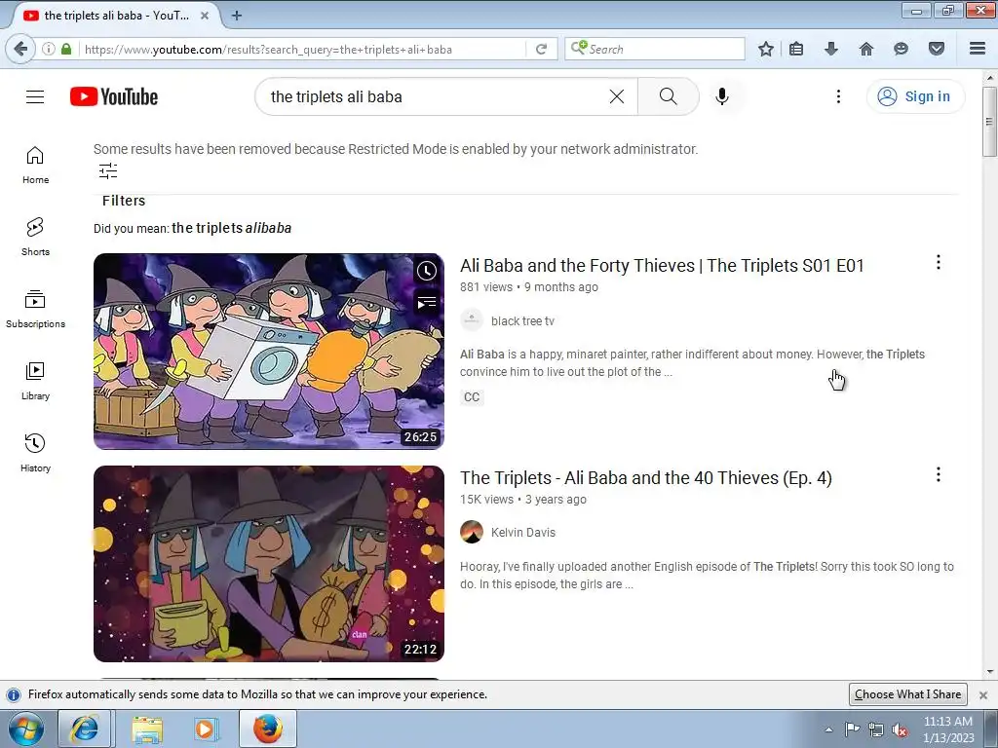Open the muted volume tray icon

coord(900,730)
